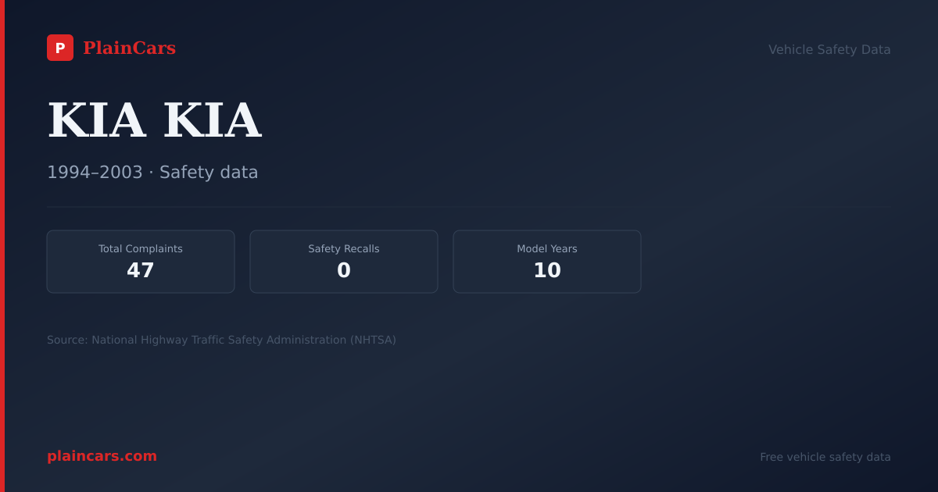Viewport: 938px width, 492px height.
Task: Click the NHTSA source attribution line
Action: click(x=221, y=340)
